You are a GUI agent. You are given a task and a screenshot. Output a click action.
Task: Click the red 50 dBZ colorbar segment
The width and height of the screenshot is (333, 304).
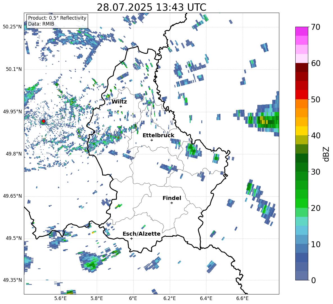point(301,95)
